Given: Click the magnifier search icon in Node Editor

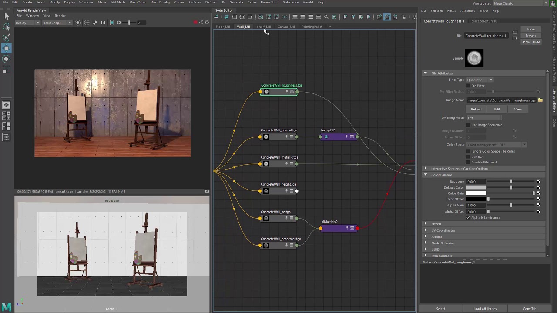Looking at the screenshot, I should tap(326, 17).
